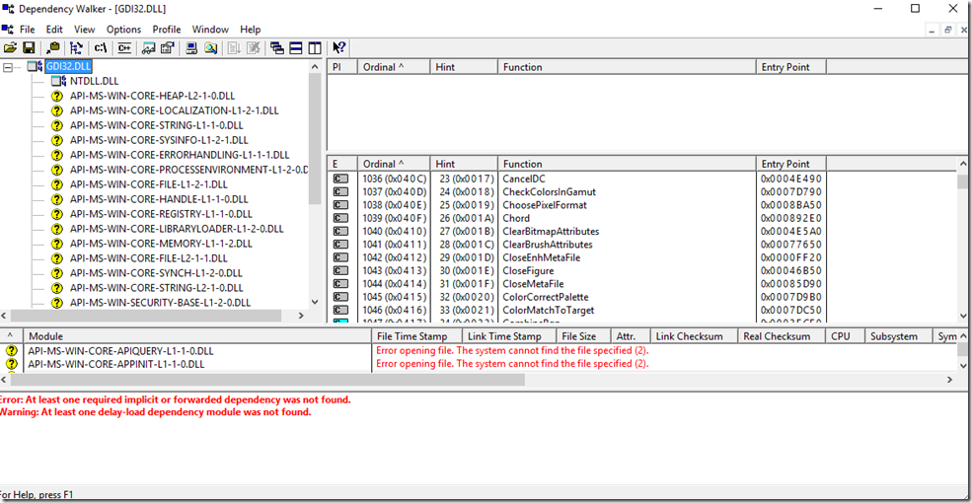Viewport: 972px width, 503px height.
Task: Click the module list horizontal scrollbar thumb
Action: coord(268,379)
